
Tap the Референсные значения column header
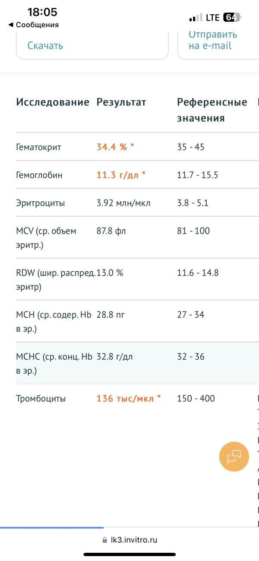[212, 110]
